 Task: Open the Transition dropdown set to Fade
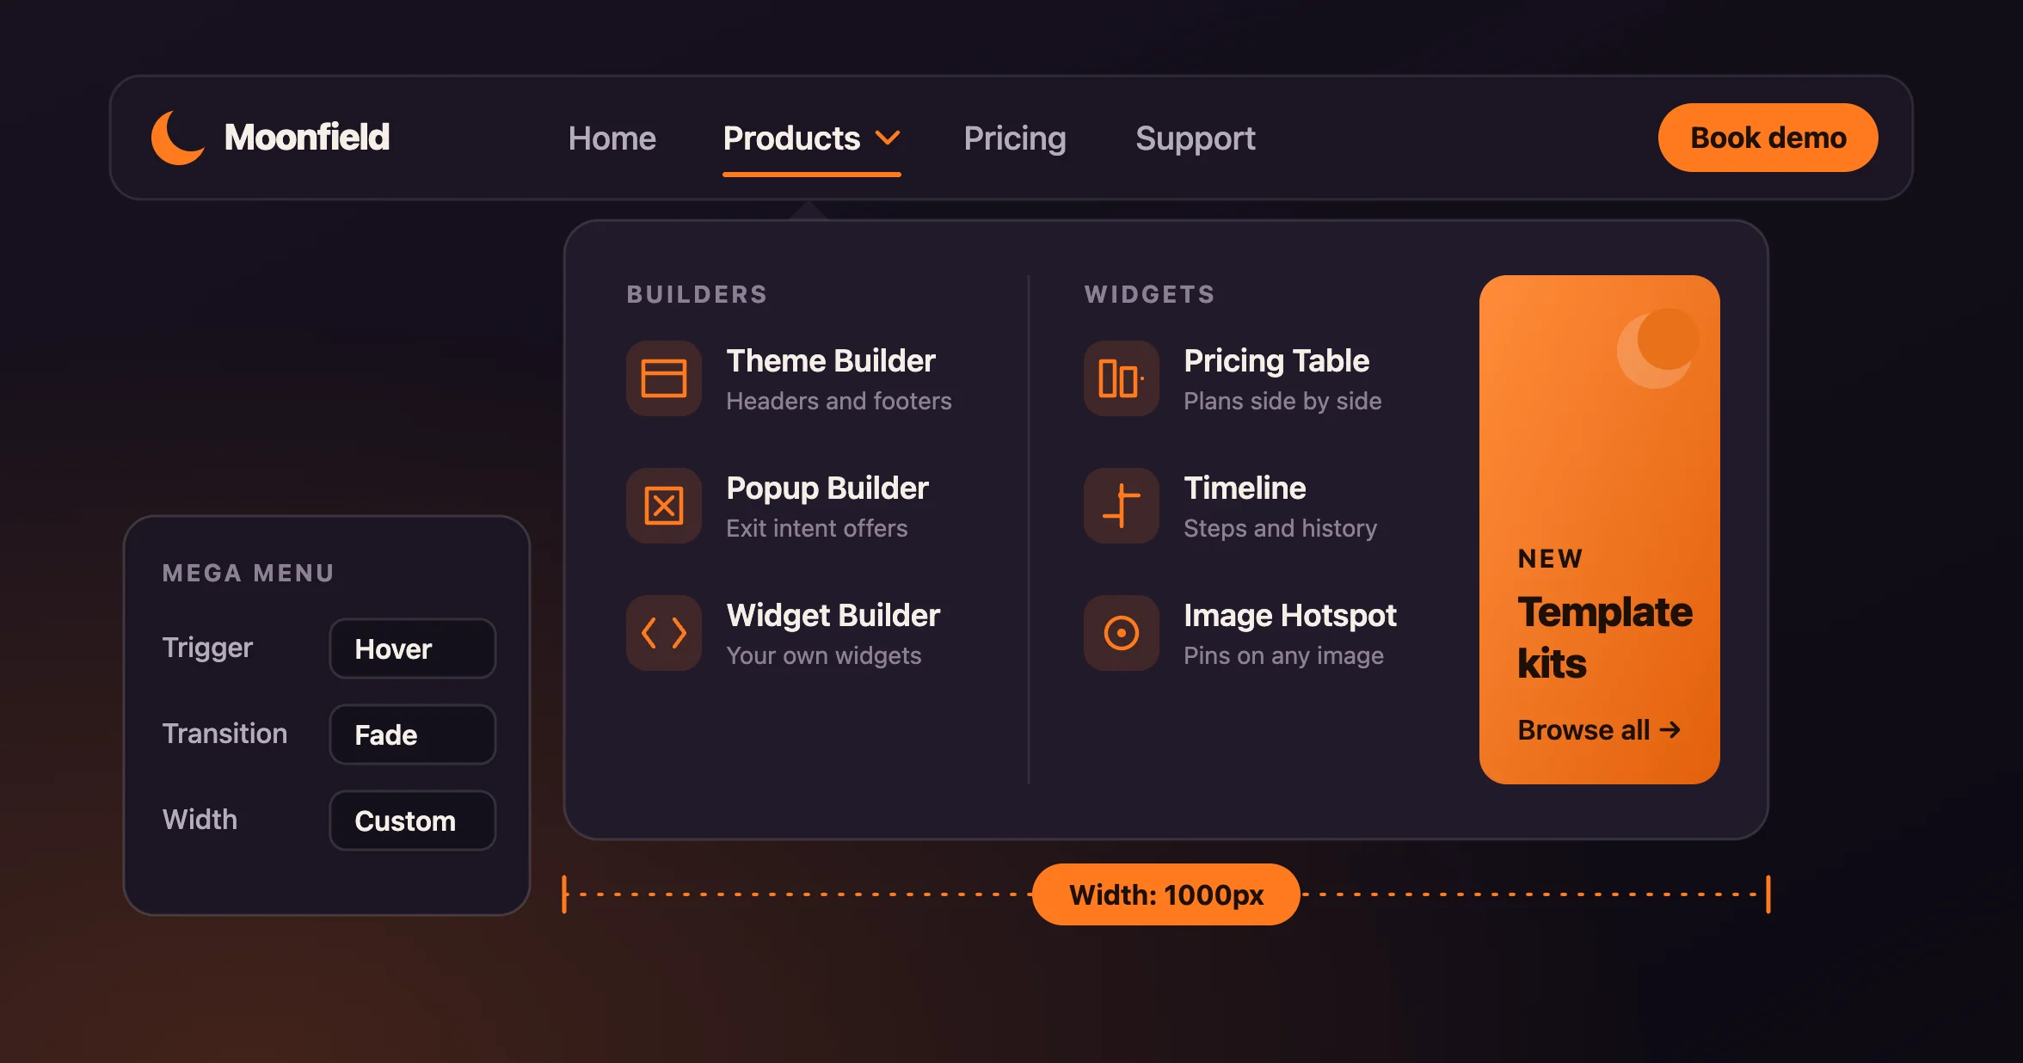point(413,734)
